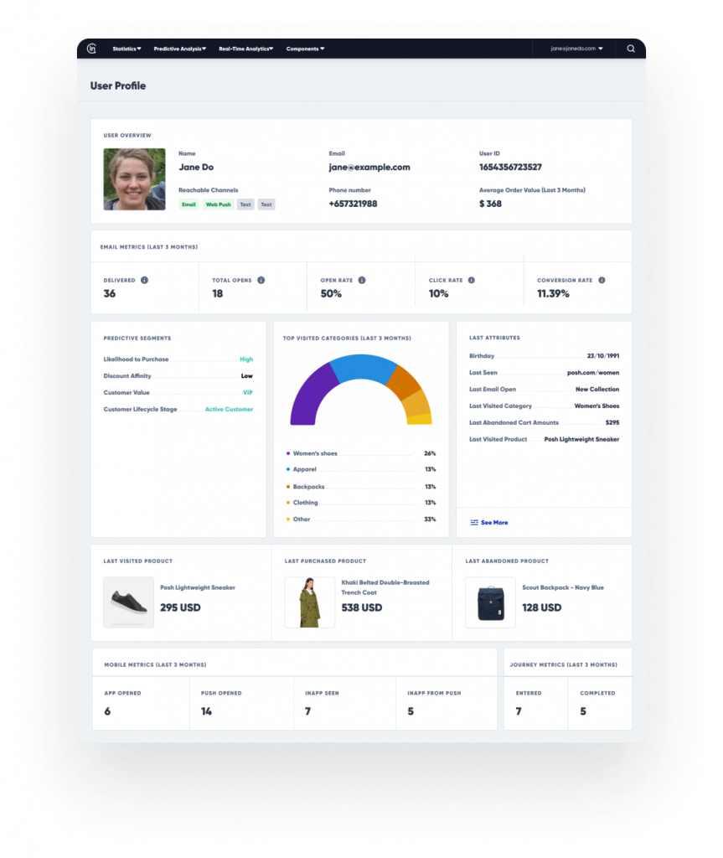Click the Total Opens info icon
723x858 pixels.
pyautogui.click(x=261, y=280)
